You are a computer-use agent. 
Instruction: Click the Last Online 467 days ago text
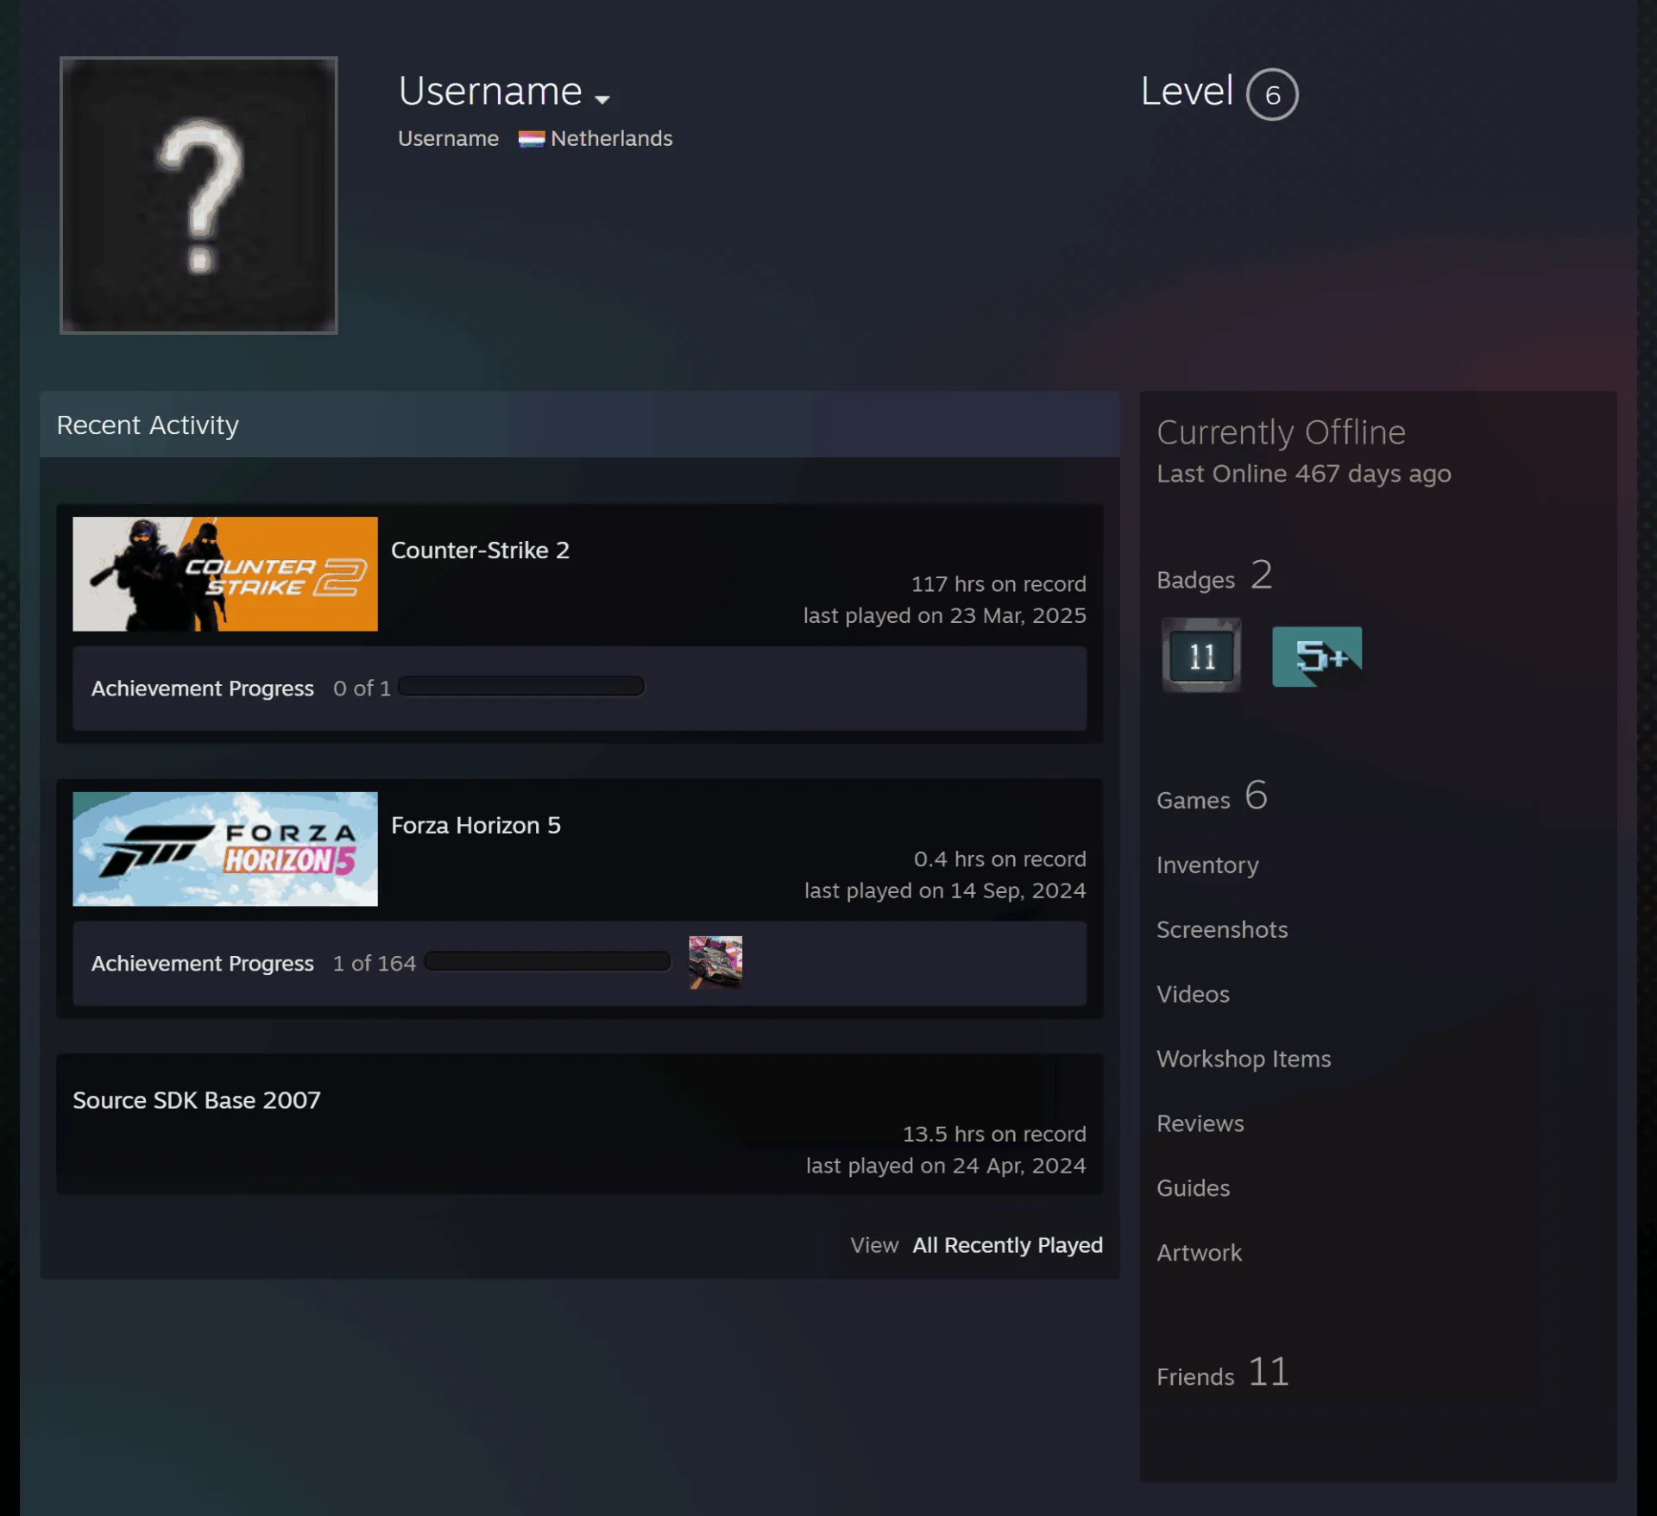[1303, 474]
